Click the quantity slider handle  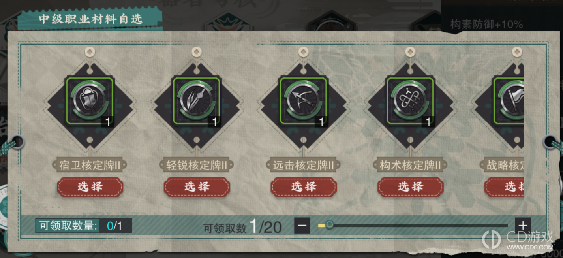[x=329, y=225]
